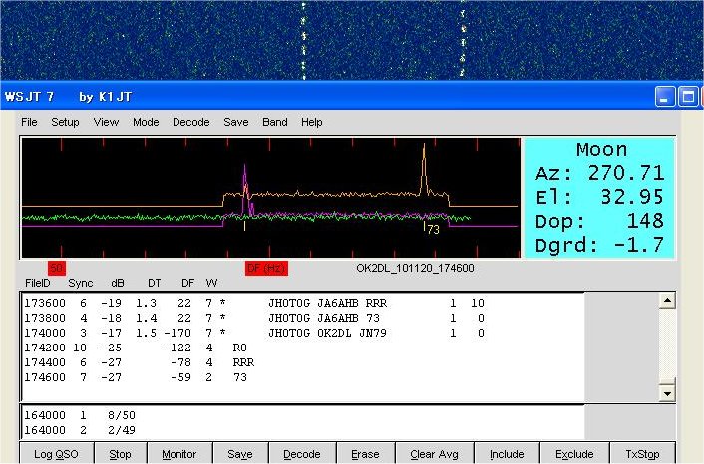Click the Exclude button

[574, 454]
